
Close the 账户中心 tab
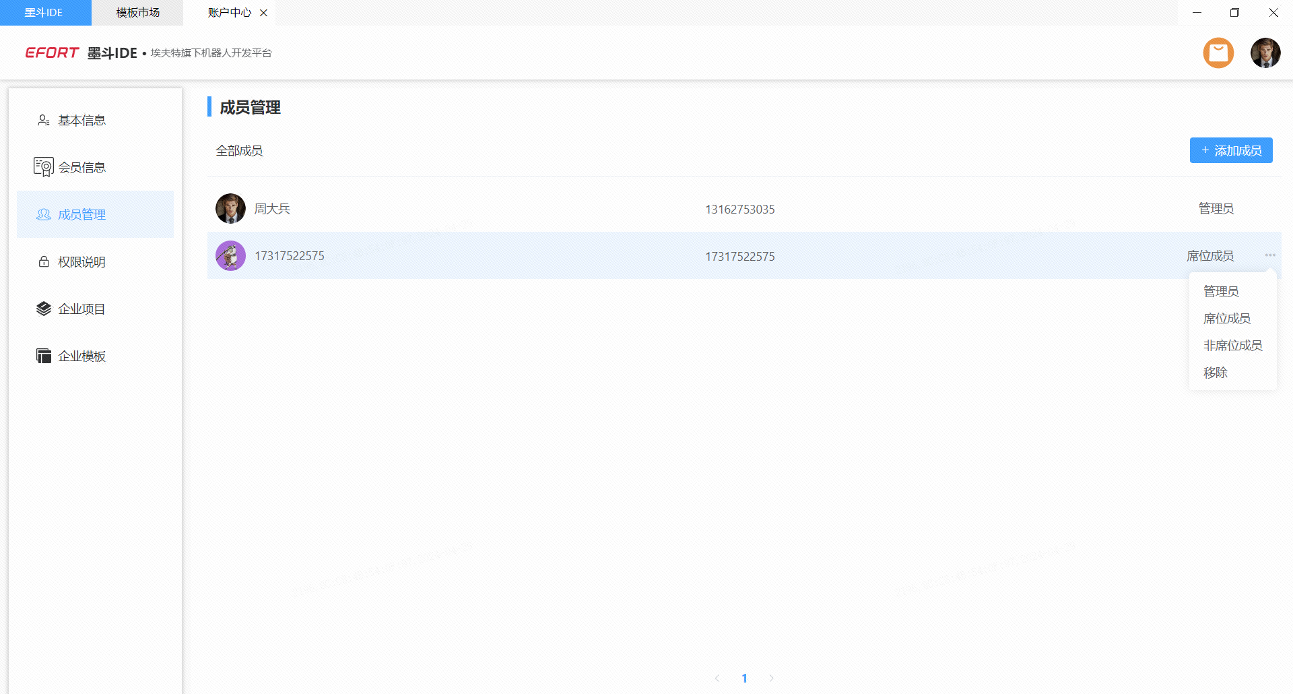pyautogui.click(x=263, y=13)
